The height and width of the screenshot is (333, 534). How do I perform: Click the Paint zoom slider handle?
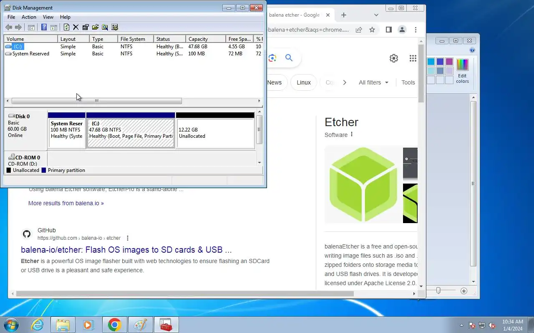(x=438, y=291)
